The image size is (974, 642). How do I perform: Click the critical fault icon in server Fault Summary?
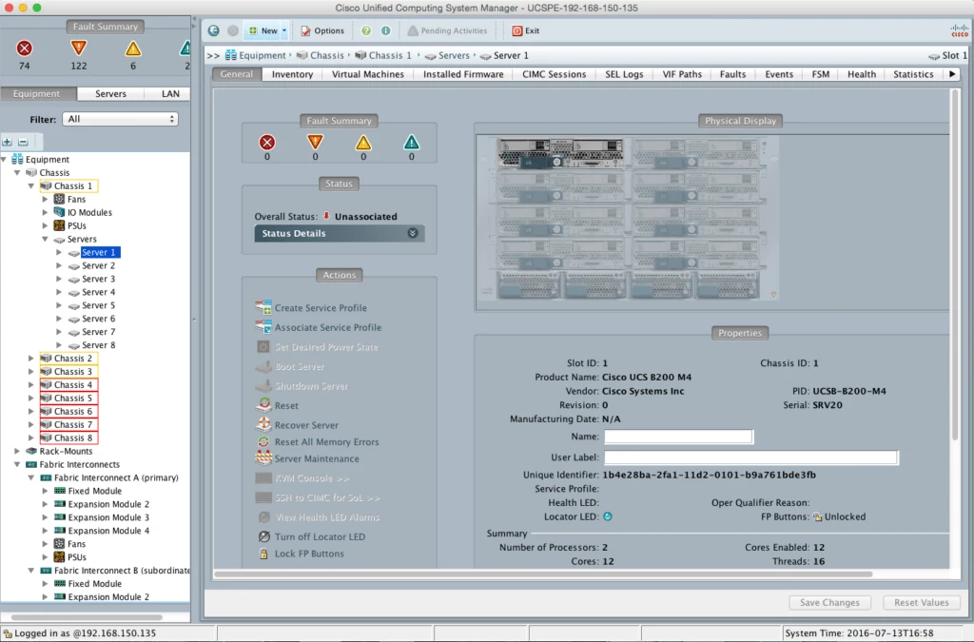(x=267, y=142)
